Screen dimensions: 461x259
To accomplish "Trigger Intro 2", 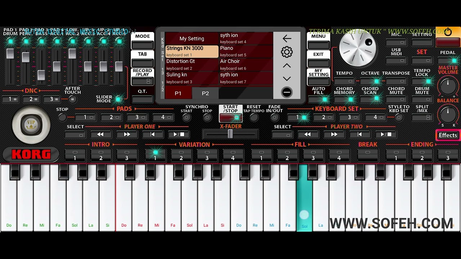I will tap(101, 155).
